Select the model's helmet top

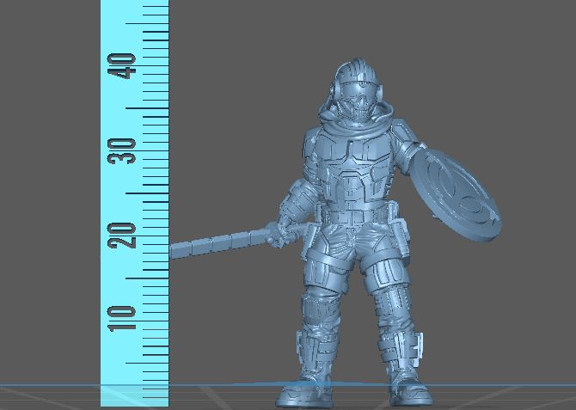(354, 70)
